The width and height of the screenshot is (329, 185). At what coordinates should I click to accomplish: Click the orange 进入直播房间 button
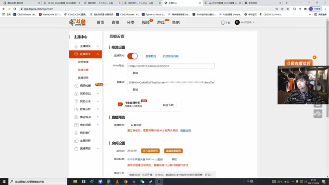[x=151, y=151]
